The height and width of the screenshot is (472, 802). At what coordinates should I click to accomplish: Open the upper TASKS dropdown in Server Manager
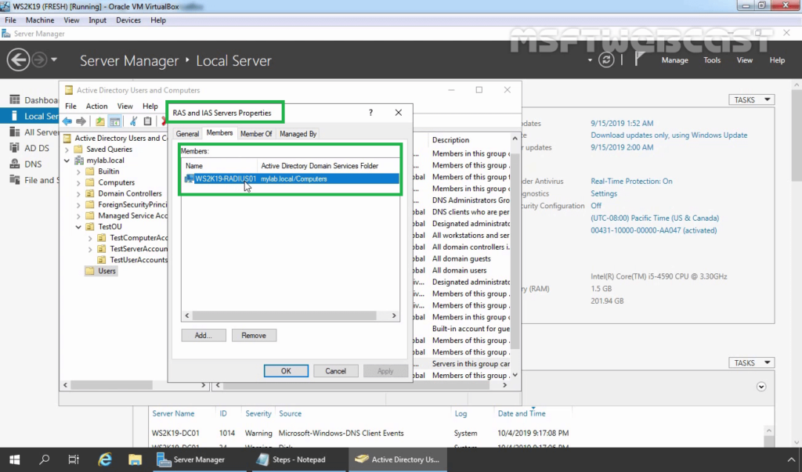[751, 99]
